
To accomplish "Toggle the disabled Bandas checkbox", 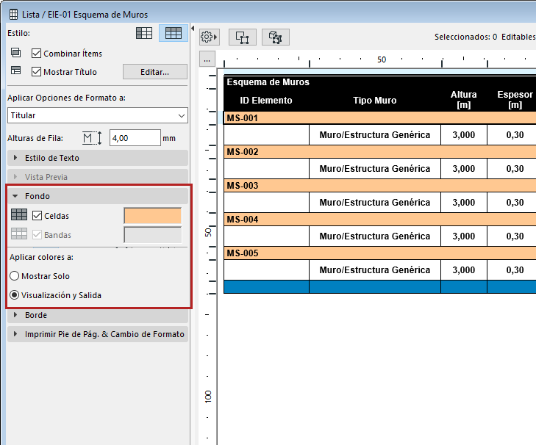I will (37, 235).
